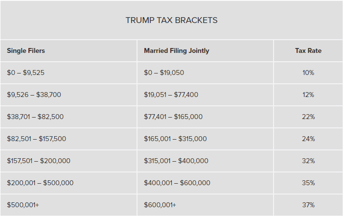Select the Married Filing Jointly header
This screenshot has height=219, width=345.
click(176, 51)
